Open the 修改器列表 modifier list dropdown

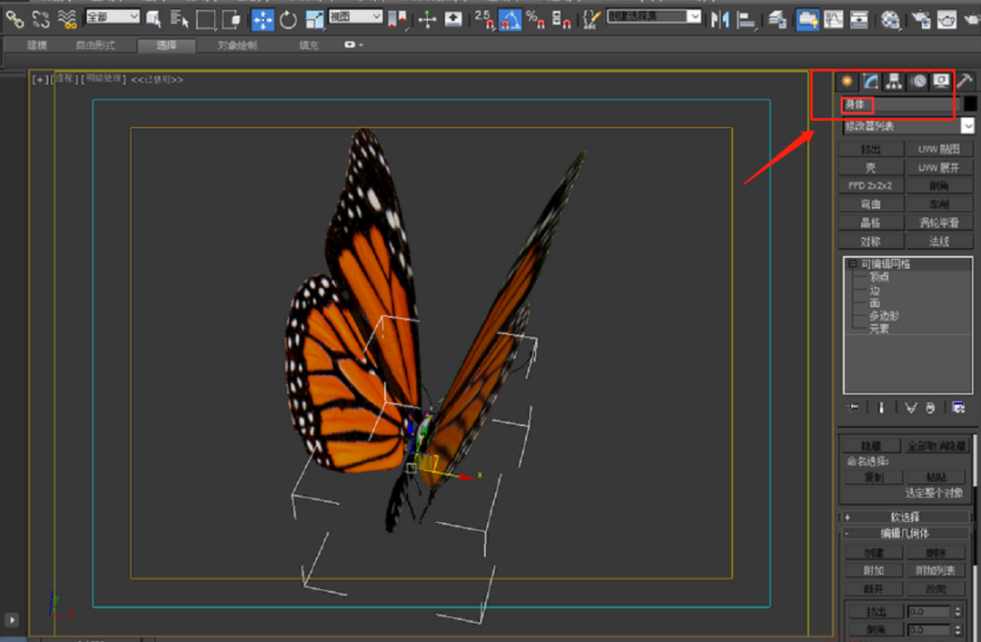(907, 126)
